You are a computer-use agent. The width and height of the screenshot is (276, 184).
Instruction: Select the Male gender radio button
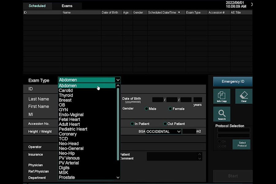[147, 109]
